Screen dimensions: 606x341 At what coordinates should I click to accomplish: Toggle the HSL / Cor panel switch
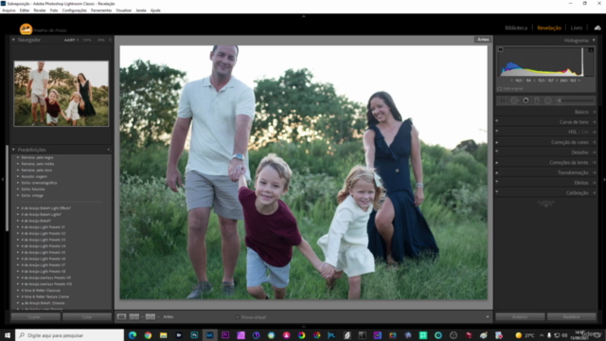click(496, 132)
